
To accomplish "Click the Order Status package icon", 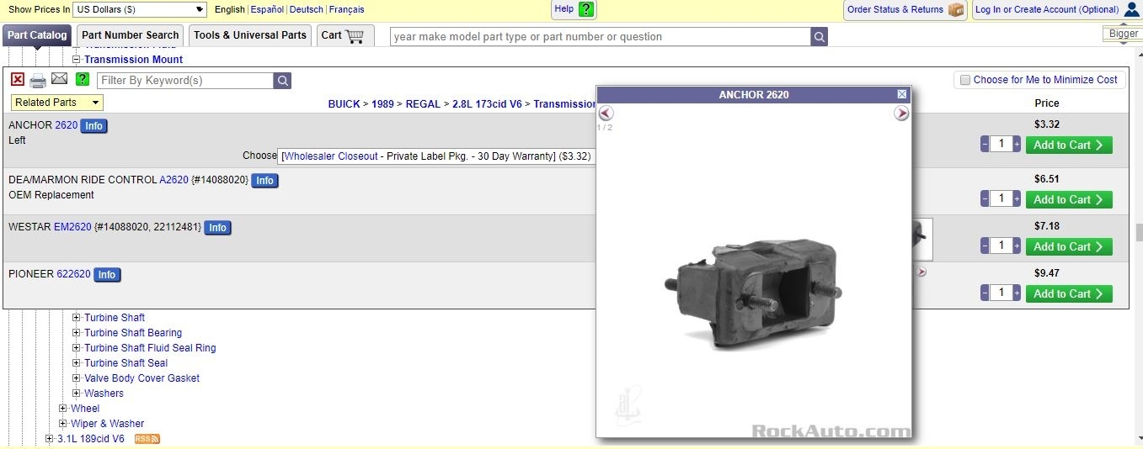I will tap(956, 9).
